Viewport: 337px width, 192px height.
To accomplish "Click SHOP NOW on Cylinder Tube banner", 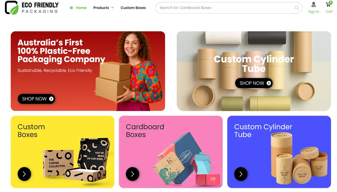I will point(254,83).
